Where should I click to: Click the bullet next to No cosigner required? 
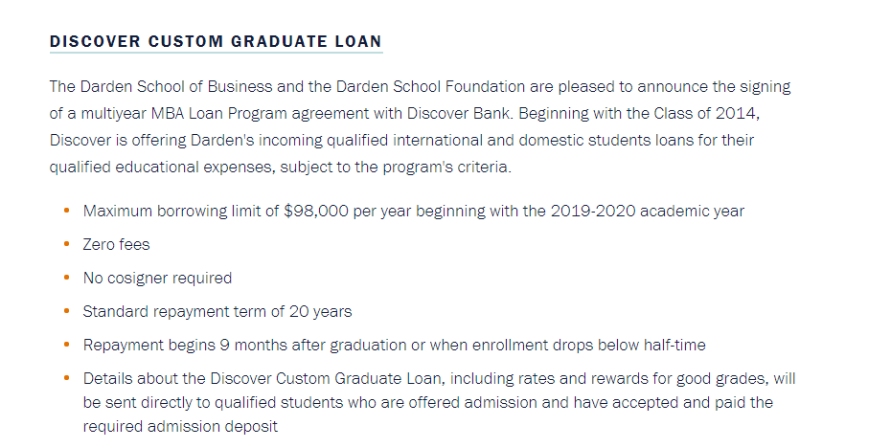pyautogui.click(x=66, y=278)
